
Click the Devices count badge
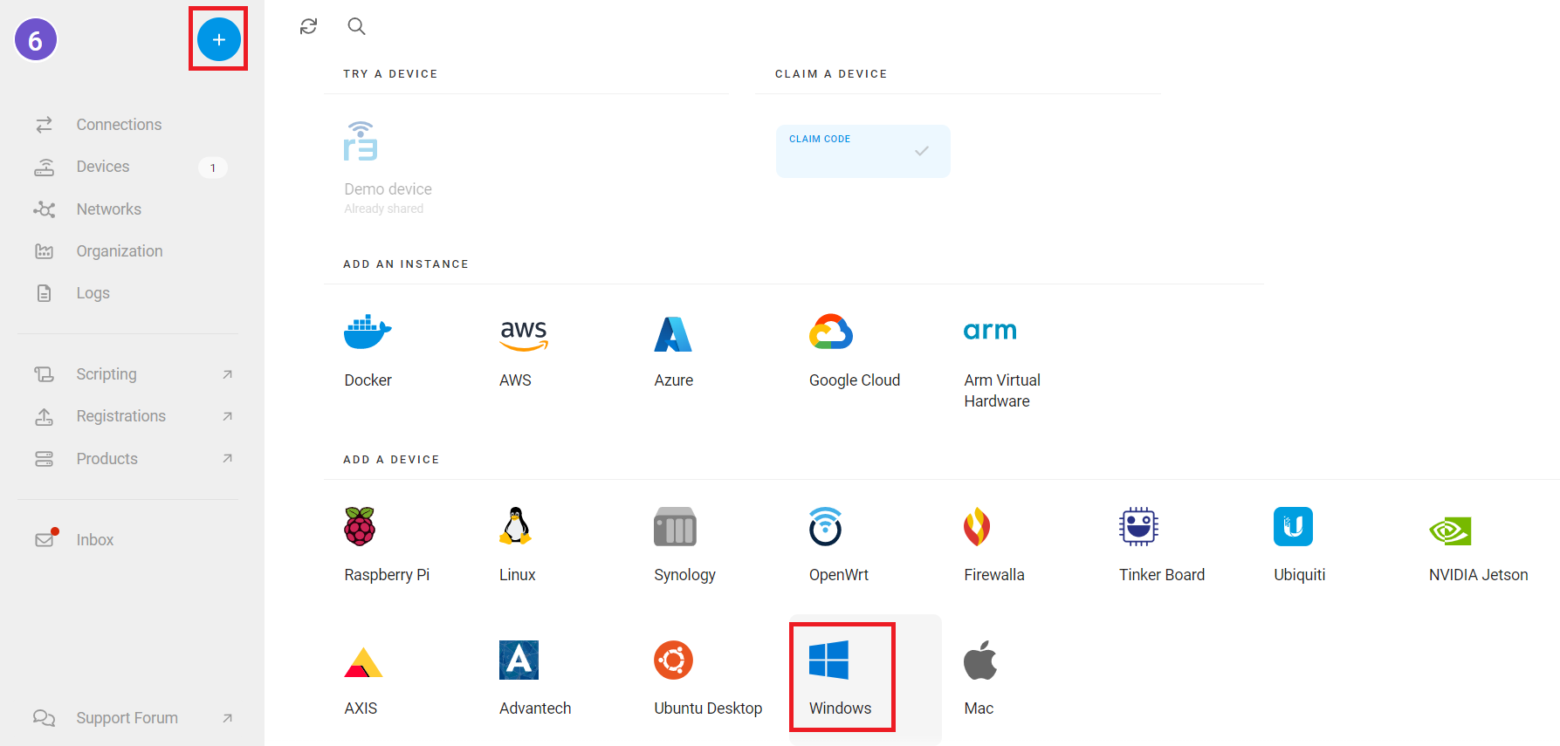[x=213, y=168]
